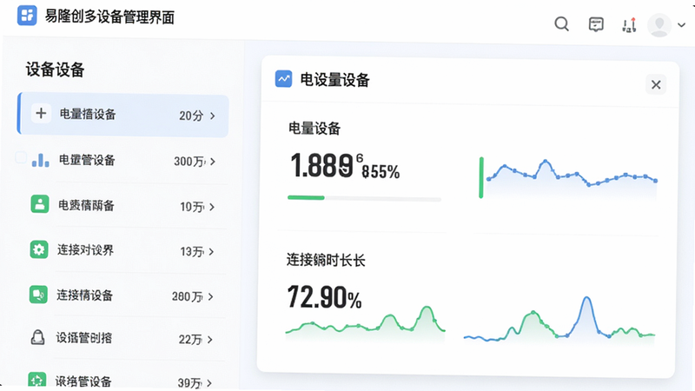Click the plus icon in 电量揞设备 row

41,114
